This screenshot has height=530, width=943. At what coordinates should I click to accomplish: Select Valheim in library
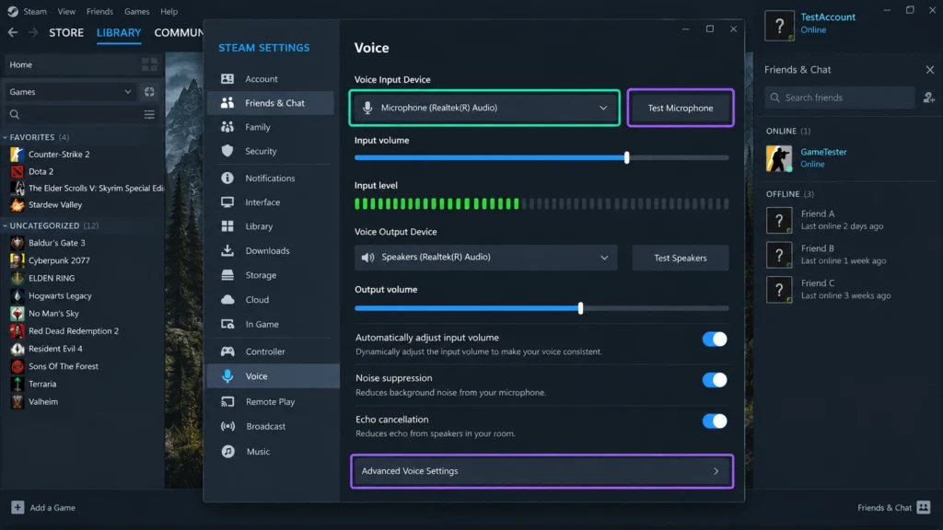pos(43,401)
